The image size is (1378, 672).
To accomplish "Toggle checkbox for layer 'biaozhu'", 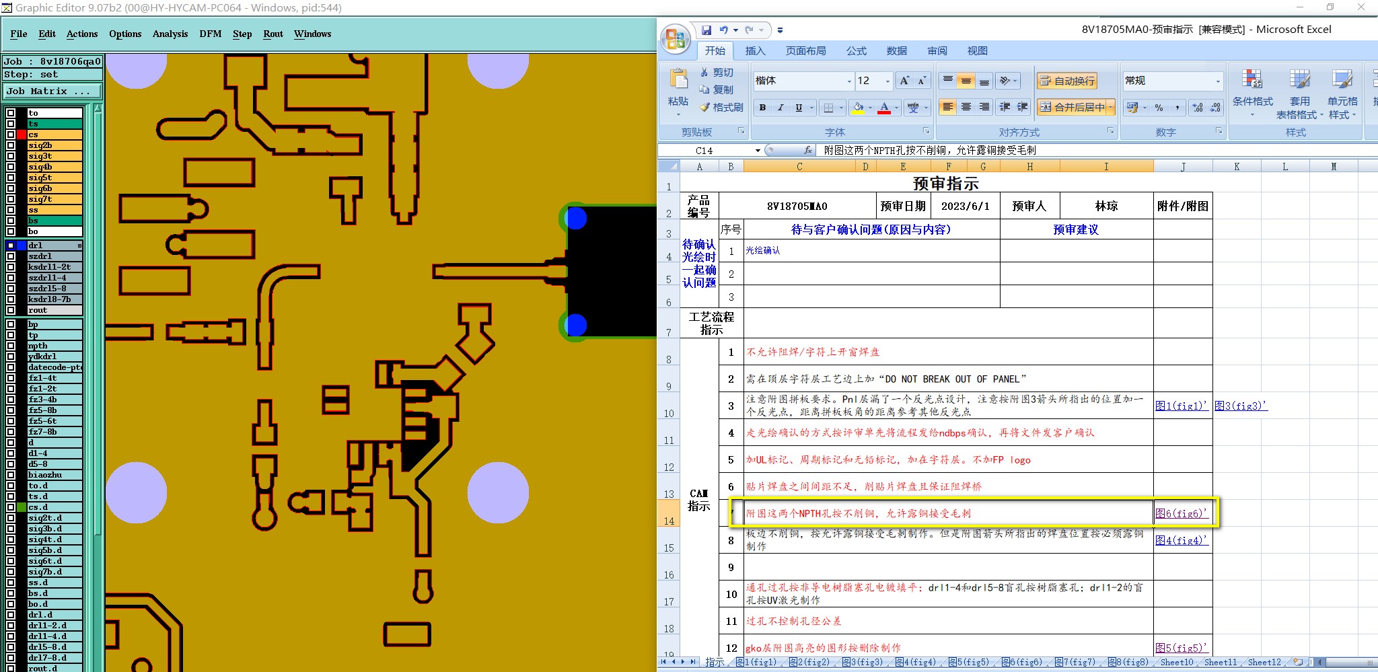I will (11, 475).
